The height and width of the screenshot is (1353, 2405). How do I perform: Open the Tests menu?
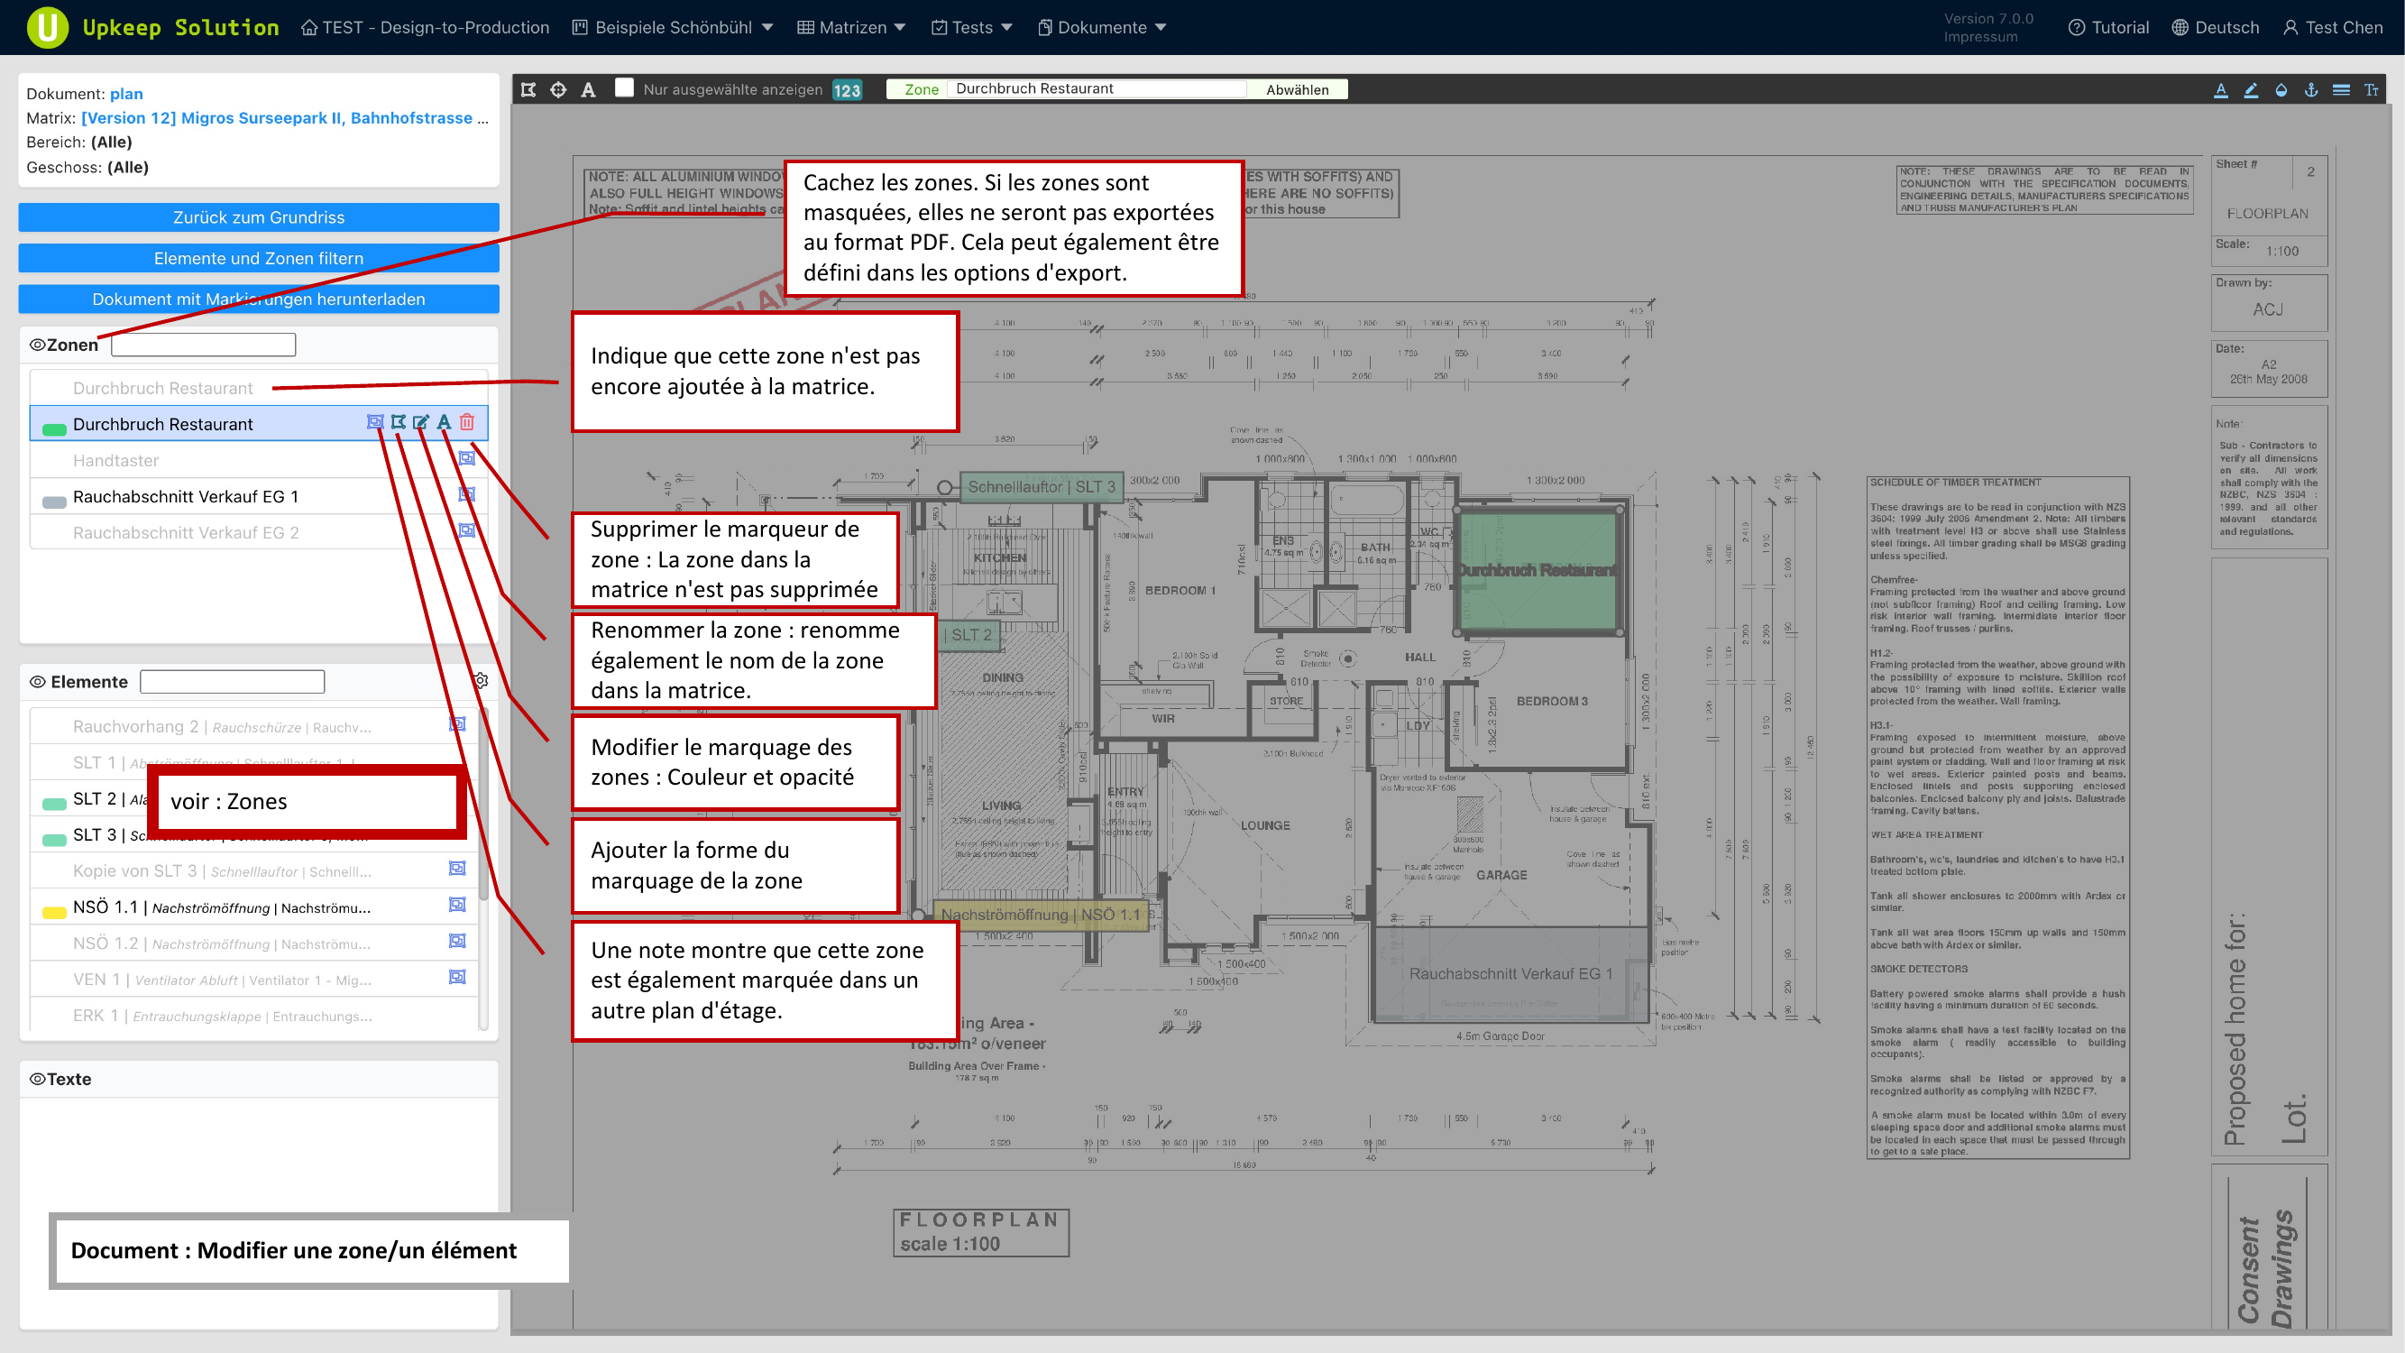pos(972,27)
